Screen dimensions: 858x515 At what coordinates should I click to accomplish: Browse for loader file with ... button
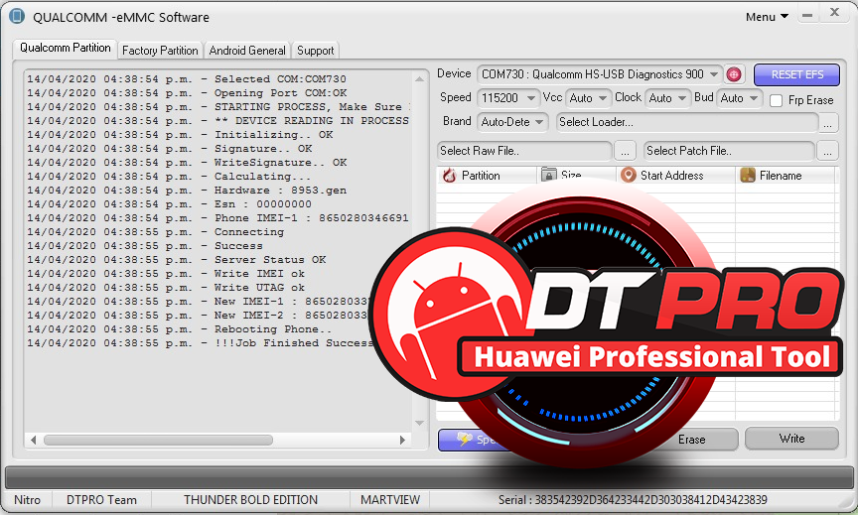pos(828,122)
